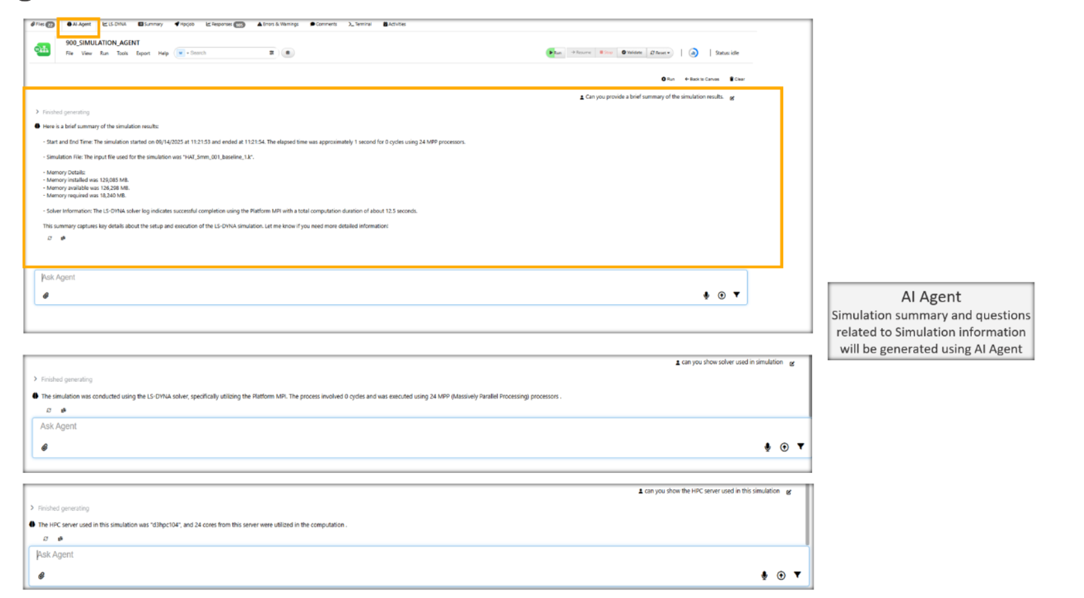
Task: Click the filter icon inside the Search box
Action: pyautogui.click(x=271, y=53)
